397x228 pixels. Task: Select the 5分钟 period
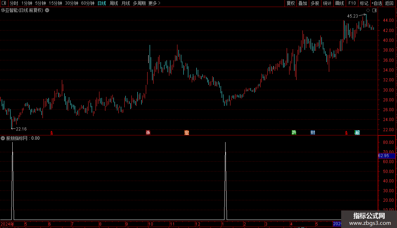tap(40, 3)
